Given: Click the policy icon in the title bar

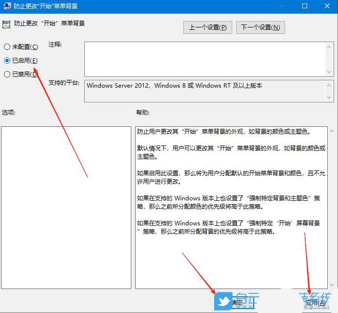Looking at the screenshot, I should click(5, 6).
